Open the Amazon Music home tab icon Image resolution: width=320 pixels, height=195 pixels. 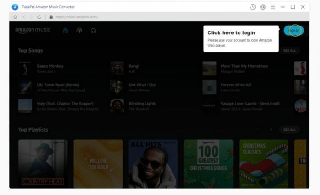65,31
